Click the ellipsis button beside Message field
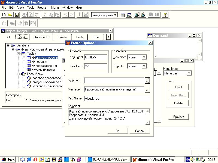Viewport: 218px width, 163px height. 147,90
